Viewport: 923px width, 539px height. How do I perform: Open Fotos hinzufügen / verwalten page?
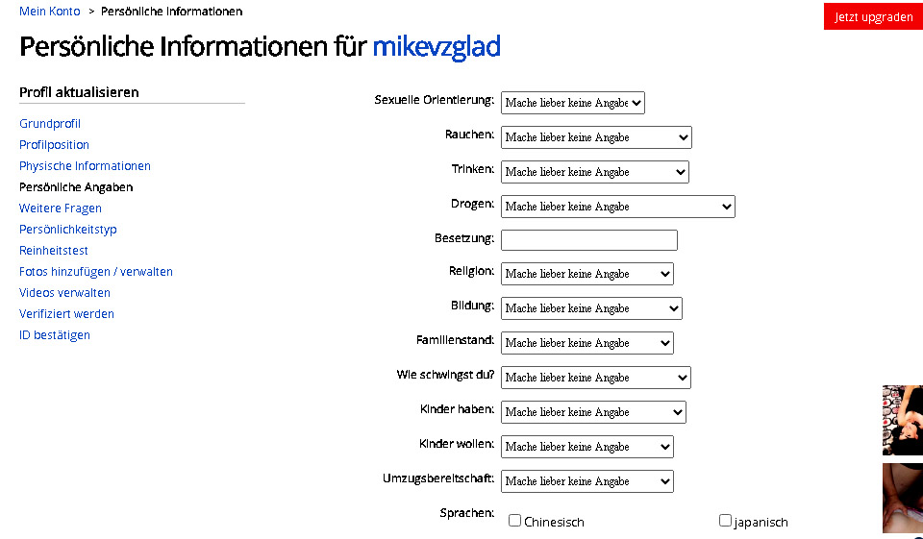pyautogui.click(x=96, y=272)
